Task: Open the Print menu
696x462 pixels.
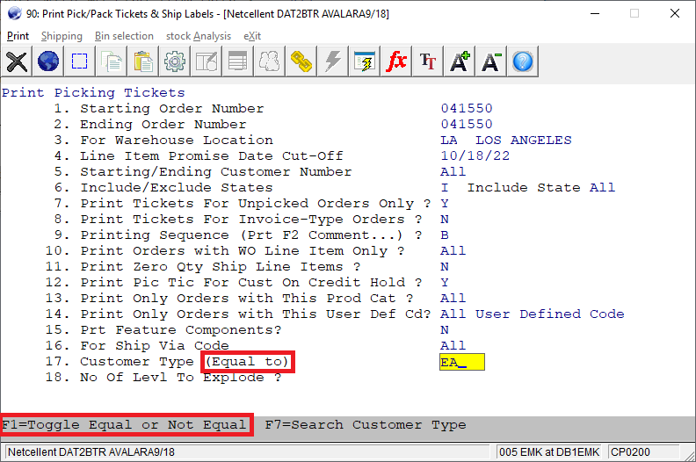Action: pos(18,36)
